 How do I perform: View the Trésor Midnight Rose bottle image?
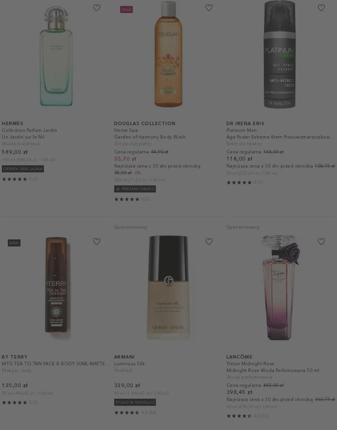[x=280, y=288]
